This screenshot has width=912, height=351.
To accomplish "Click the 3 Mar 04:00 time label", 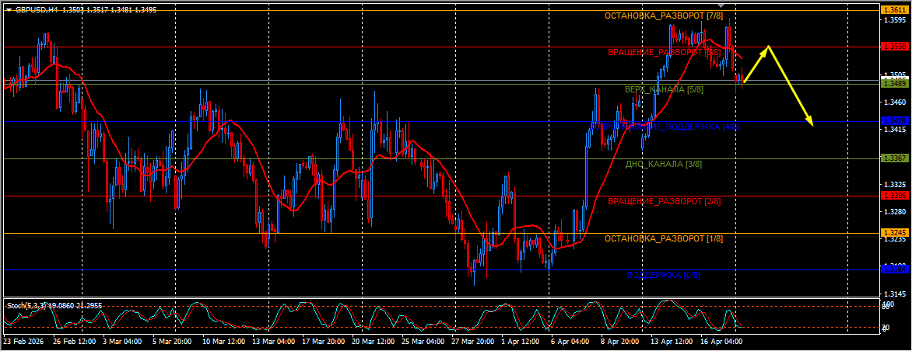I will click(x=121, y=342).
